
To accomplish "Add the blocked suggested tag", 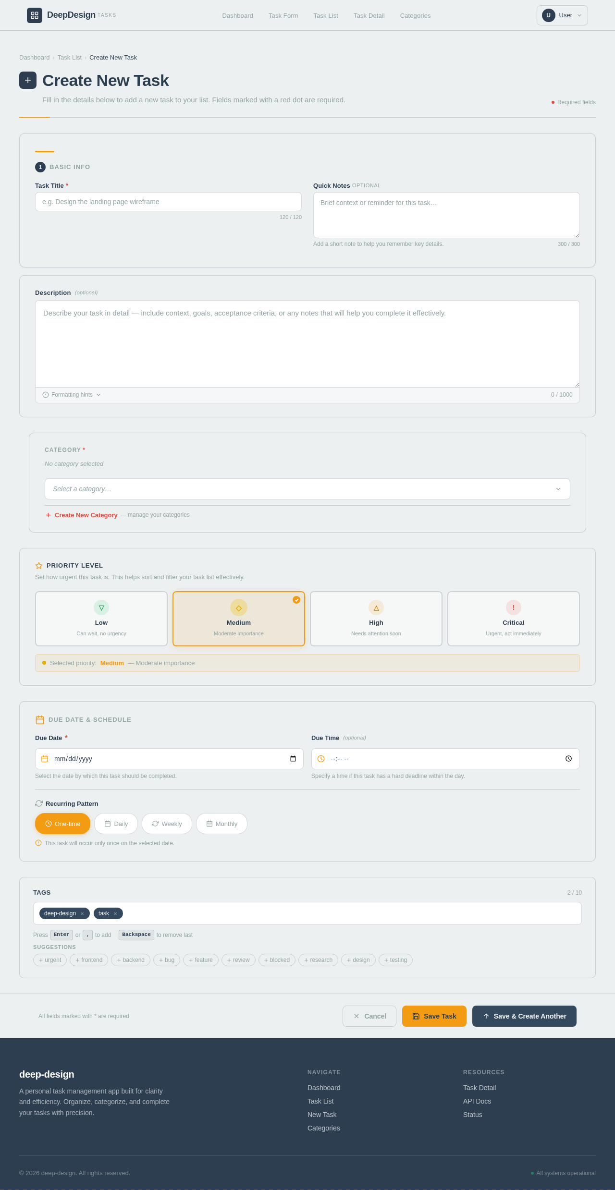I will (277, 960).
